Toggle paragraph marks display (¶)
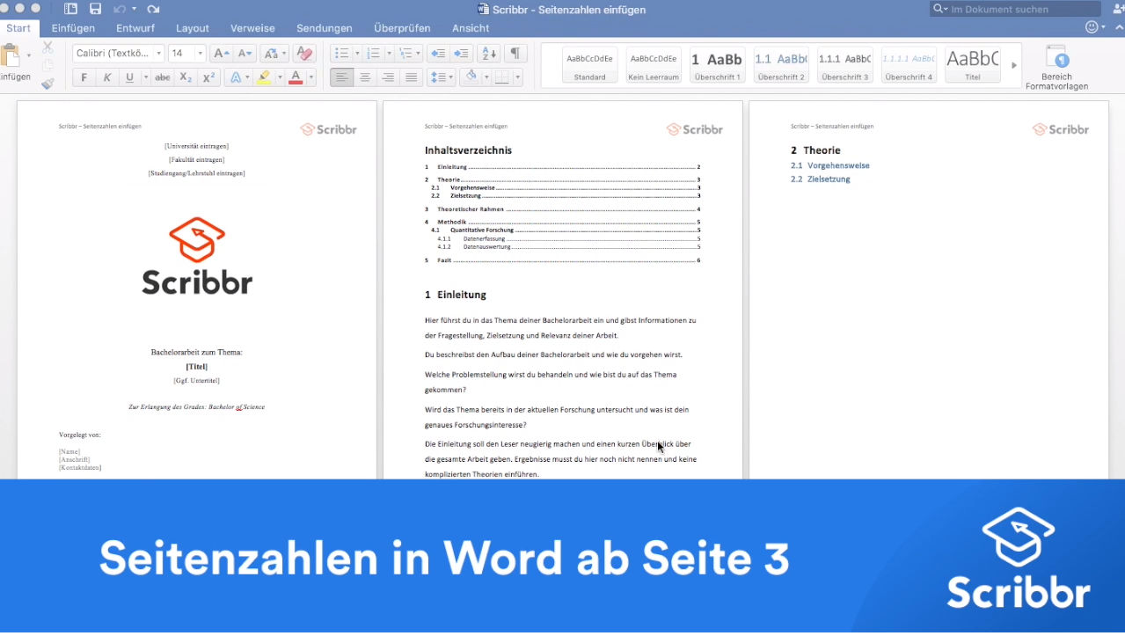This screenshot has height=636, width=1125. [515, 54]
